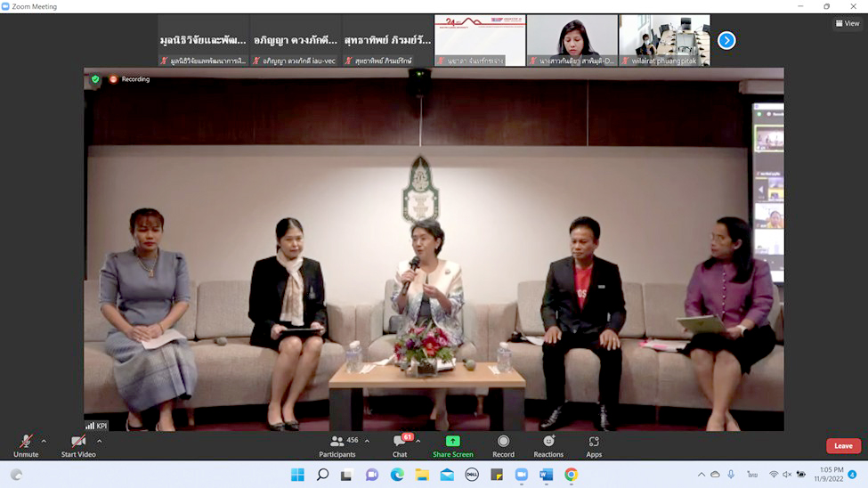Start recording with the Record button
The width and height of the screenshot is (868, 488).
click(x=503, y=445)
